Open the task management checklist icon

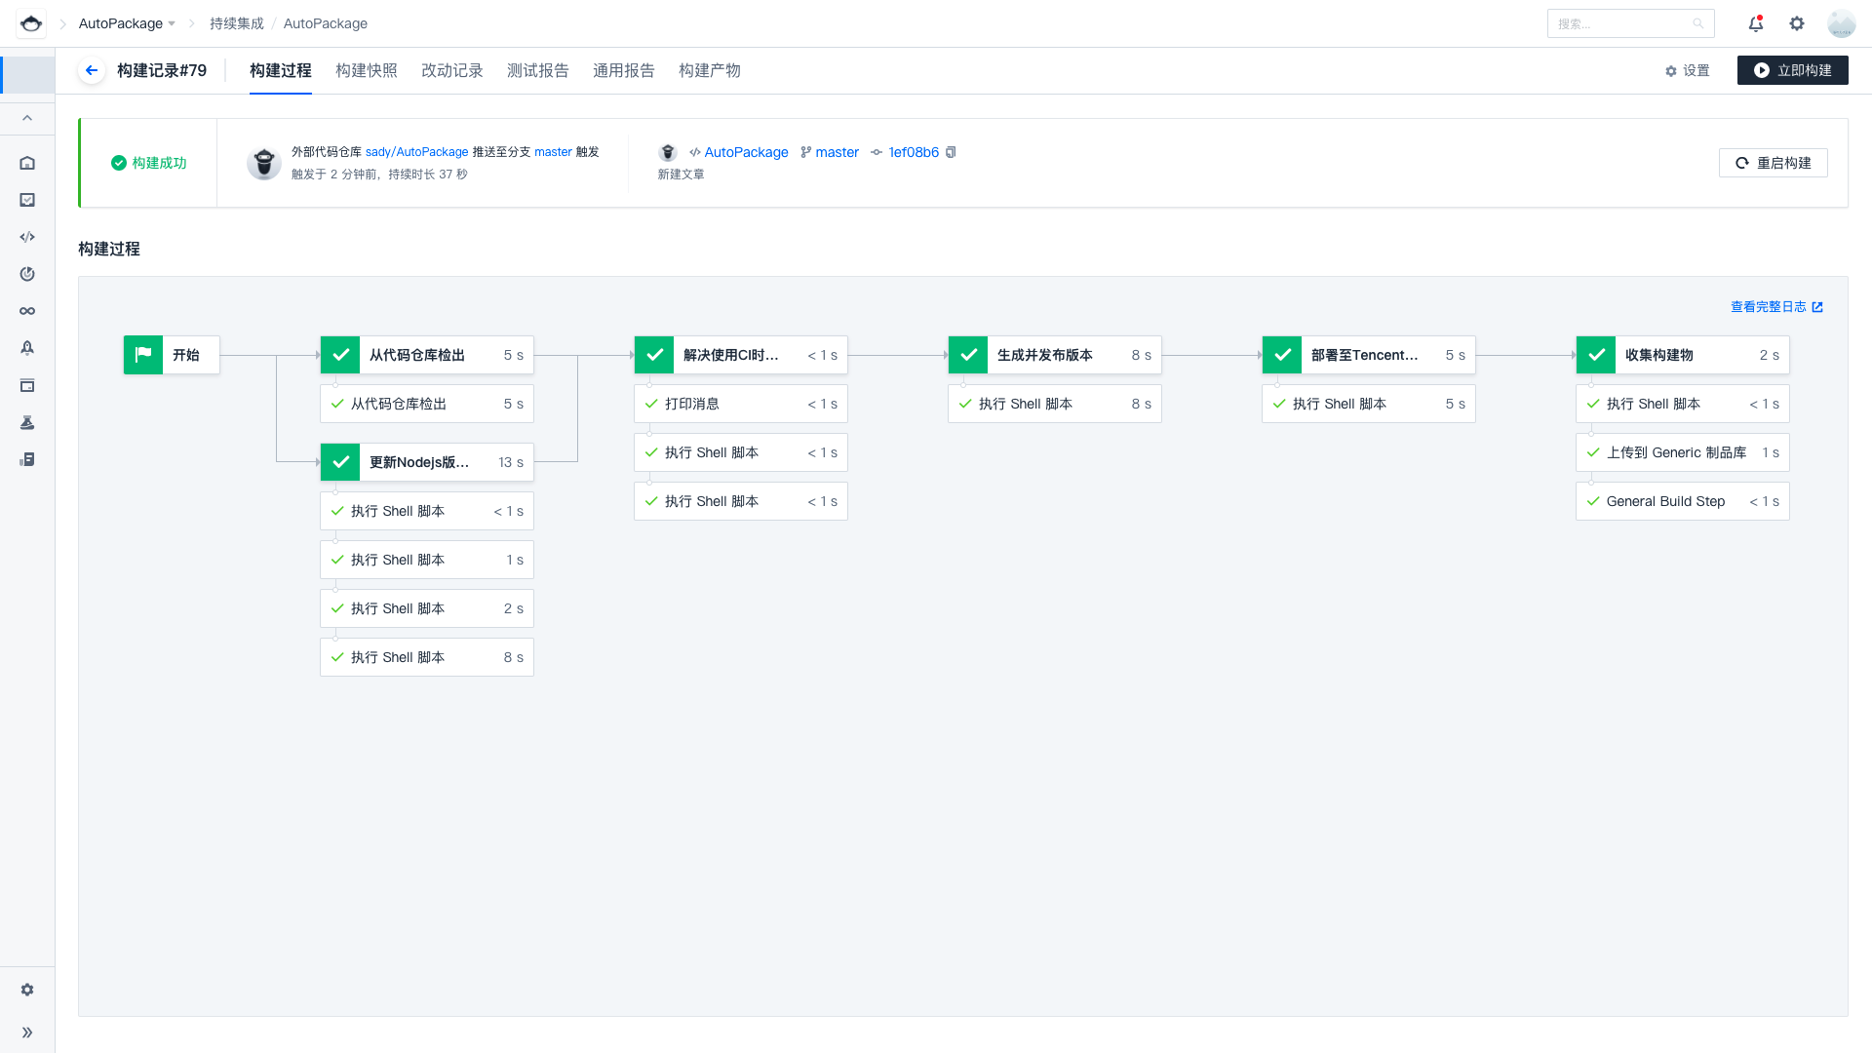pyautogui.click(x=27, y=200)
